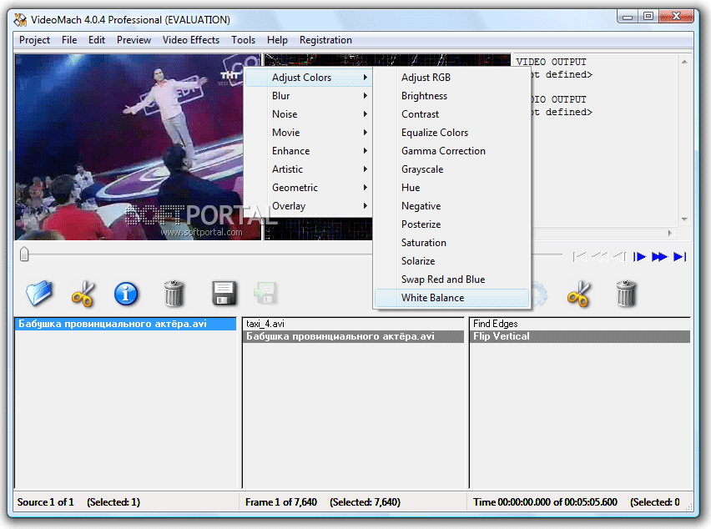This screenshot has height=529, width=711.
Task: Choose the Posterize effect
Action: (x=451, y=224)
